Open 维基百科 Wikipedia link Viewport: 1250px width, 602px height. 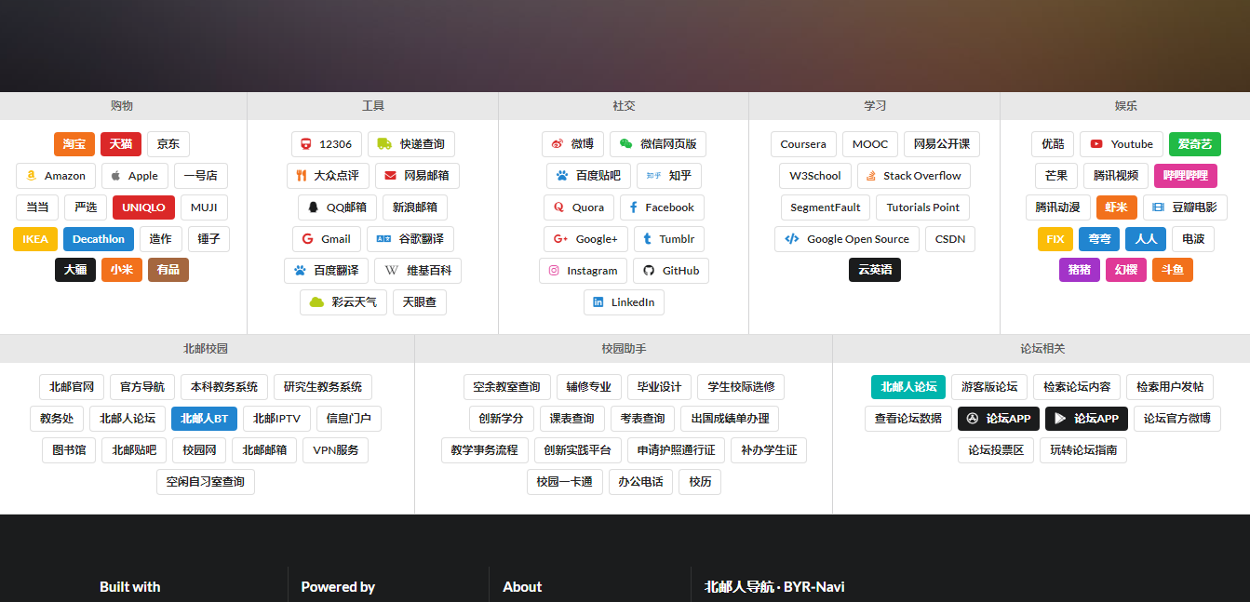click(418, 271)
